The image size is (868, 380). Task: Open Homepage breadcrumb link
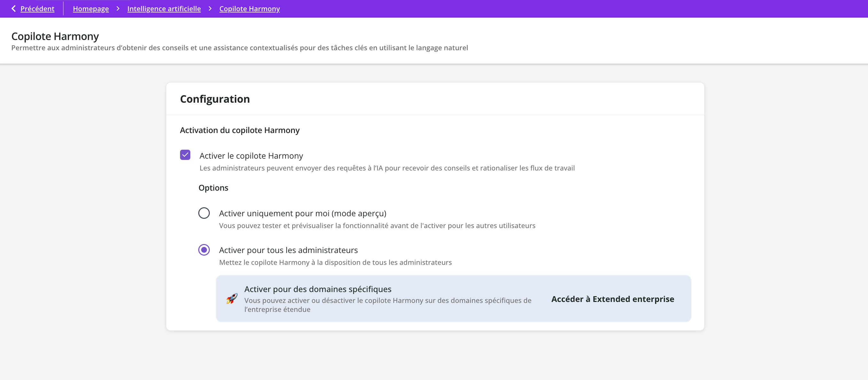coord(91,9)
